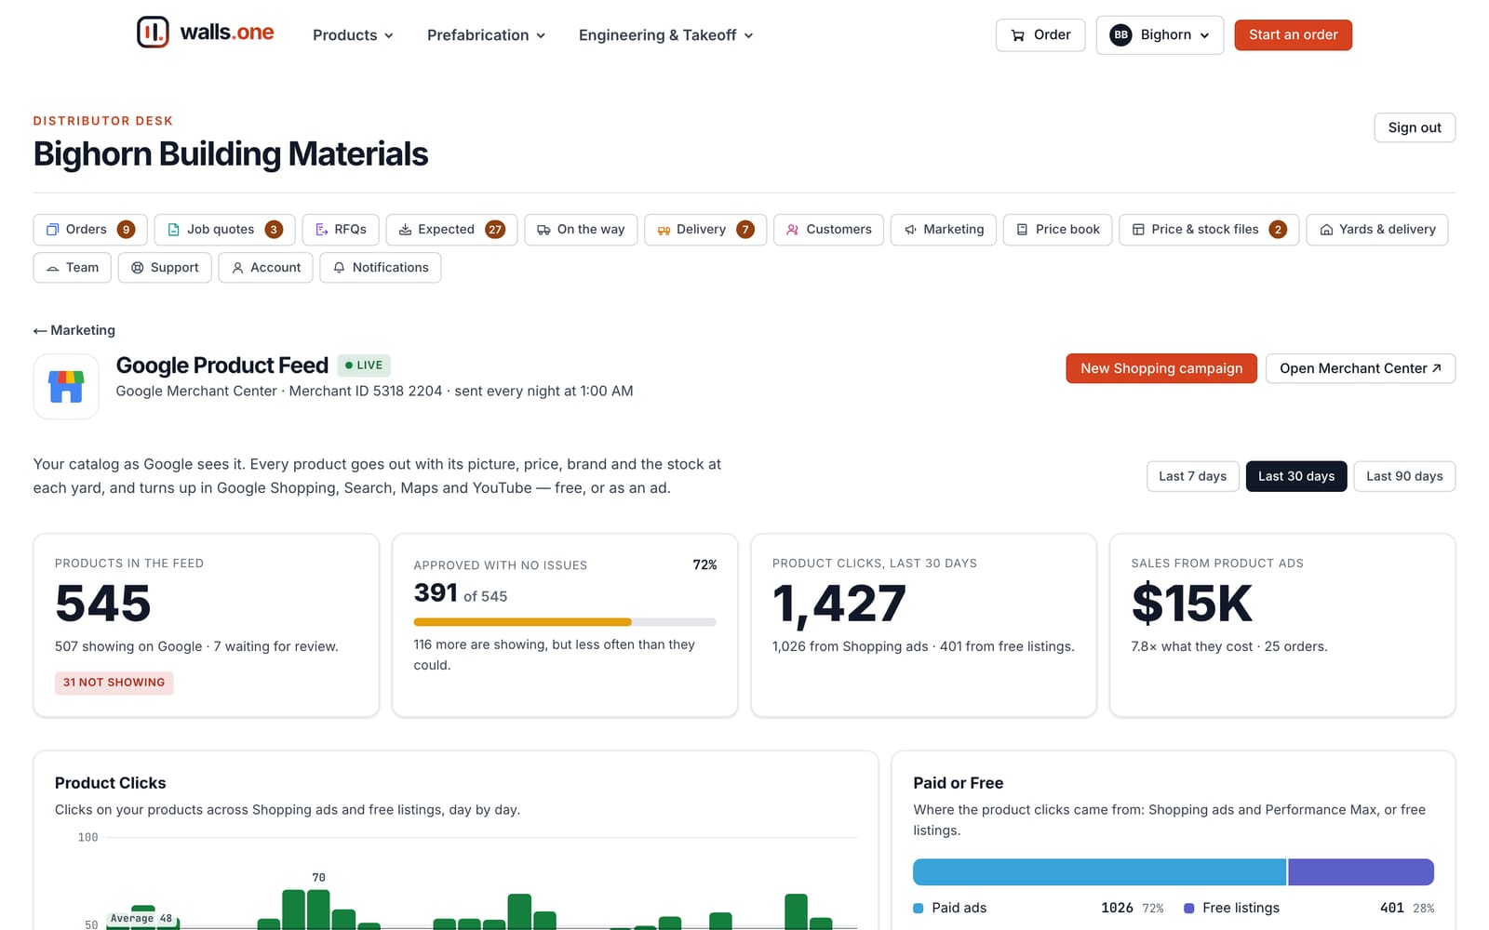Click the blue Paid ads bar segment
This screenshot has width=1489, height=930.
click(1099, 872)
